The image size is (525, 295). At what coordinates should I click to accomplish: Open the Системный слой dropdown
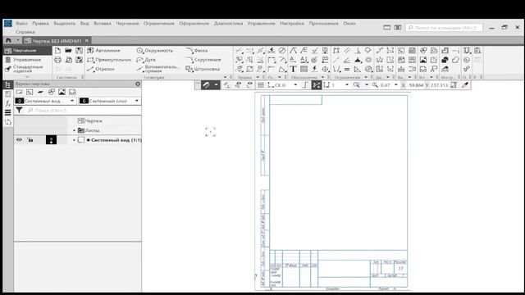coord(137,101)
